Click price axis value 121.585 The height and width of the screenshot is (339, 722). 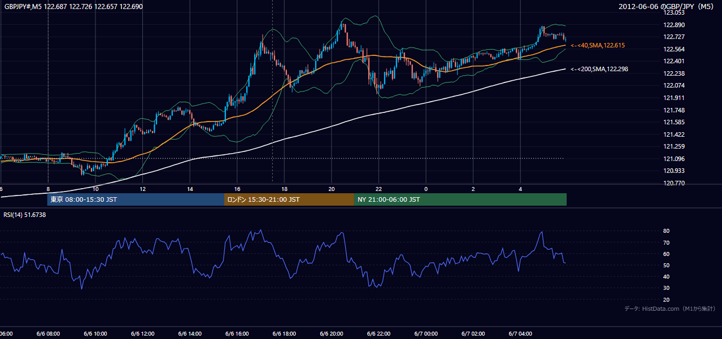pyautogui.click(x=674, y=122)
